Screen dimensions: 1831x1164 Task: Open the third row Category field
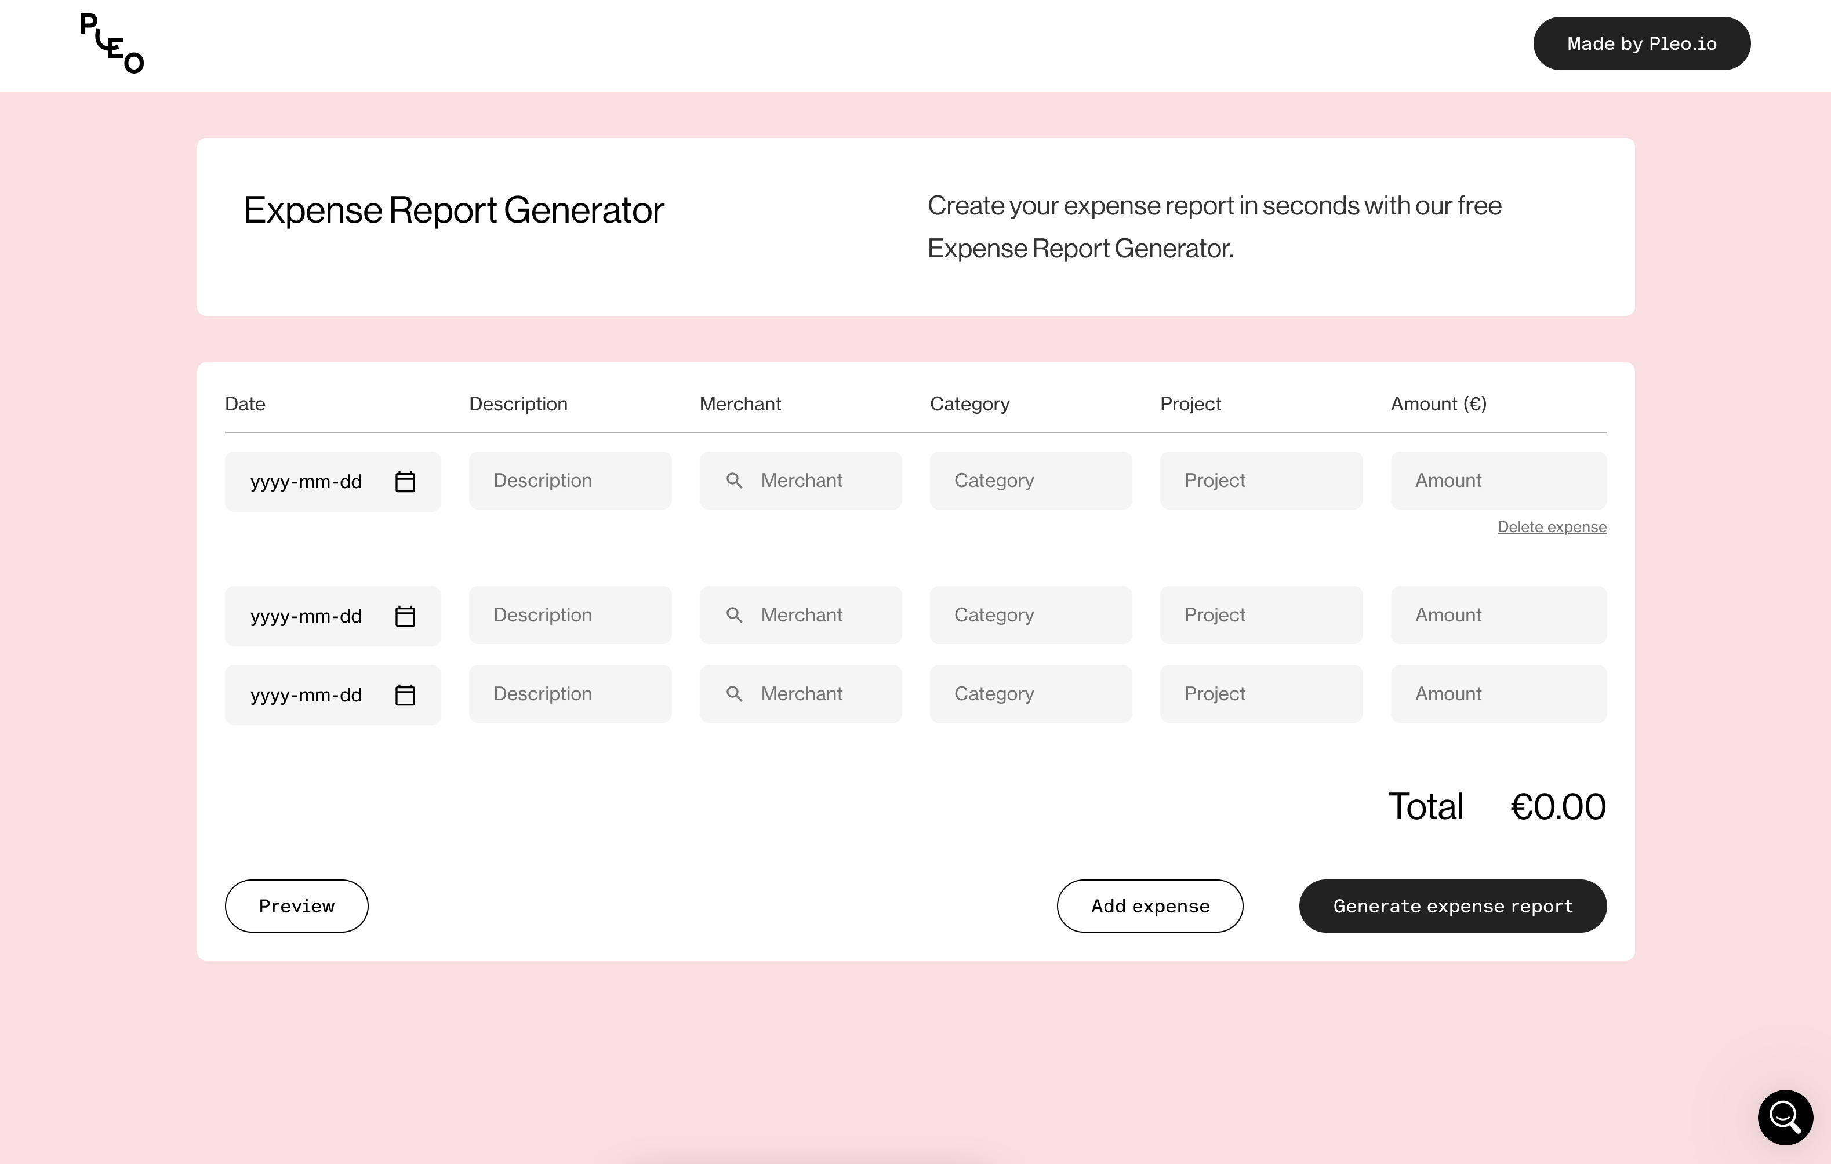(x=1031, y=694)
